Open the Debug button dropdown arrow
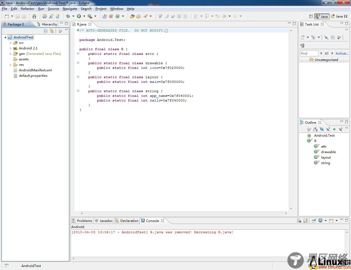The height and width of the screenshot is (270, 351). pyautogui.click(x=73, y=16)
